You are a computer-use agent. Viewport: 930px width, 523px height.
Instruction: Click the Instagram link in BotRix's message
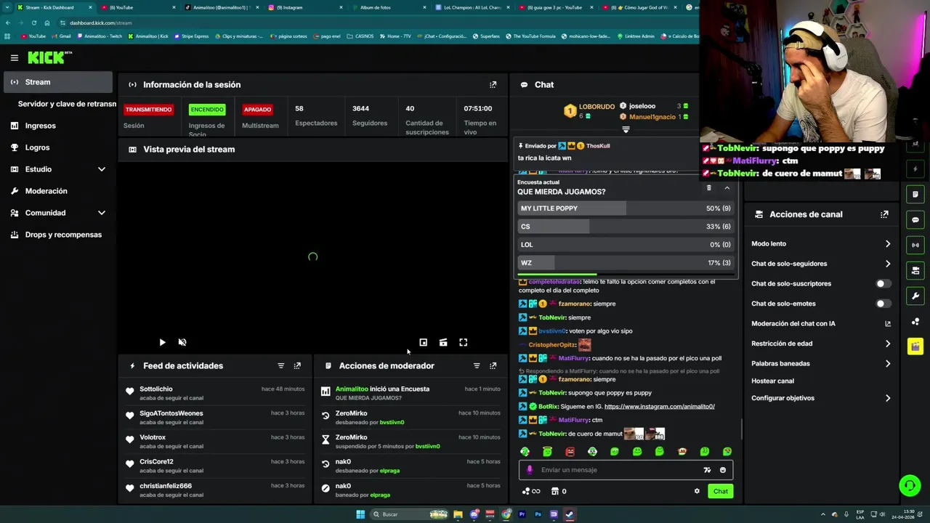(659, 407)
